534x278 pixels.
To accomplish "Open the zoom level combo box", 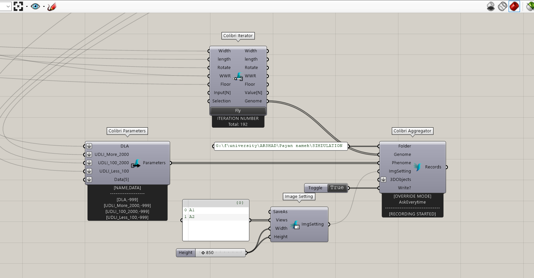I will (6, 6).
